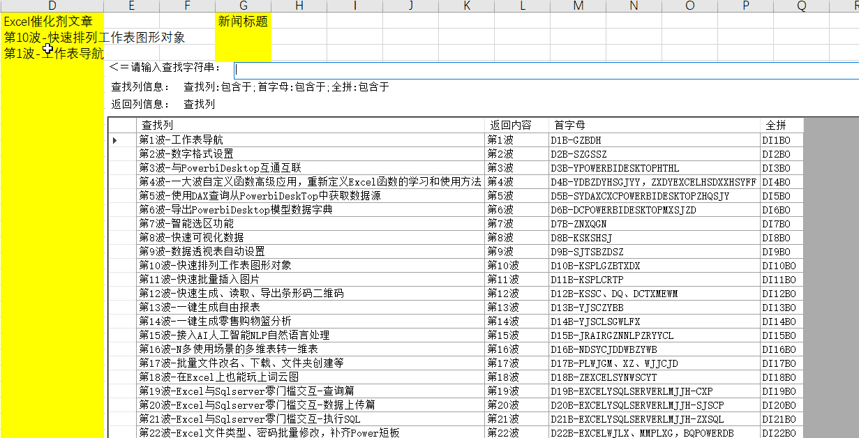The height and width of the screenshot is (438, 859).
Task: Select the 第17波 cell in 返回内容 column
Action: pyautogui.click(x=516, y=363)
